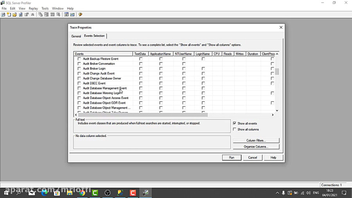The width and height of the screenshot is (352, 198).
Task: Open the Replay menu
Action: tap(33, 8)
